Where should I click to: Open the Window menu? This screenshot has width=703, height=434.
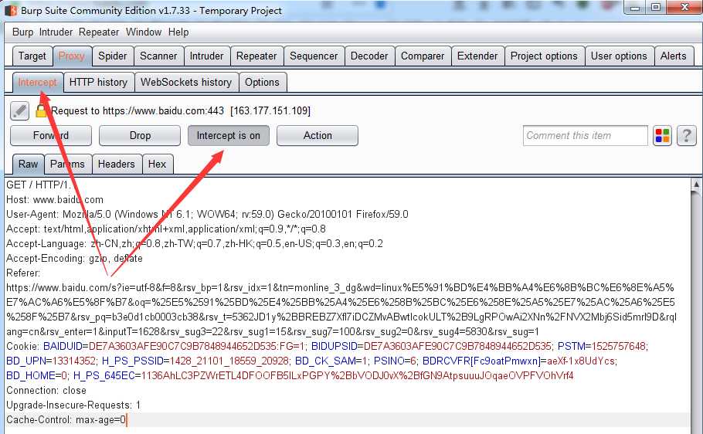[x=144, y=32]
